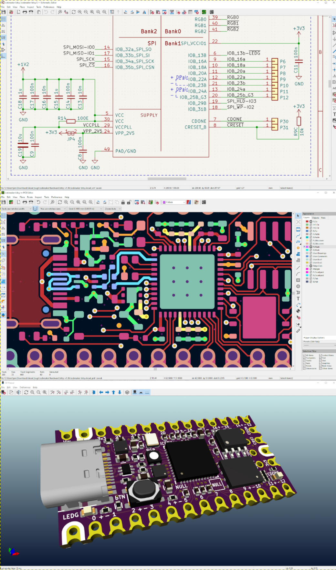The height and width of the screenshot is (570, 336).
Task: Choose the Measure ruler tool
Action: 298,331
